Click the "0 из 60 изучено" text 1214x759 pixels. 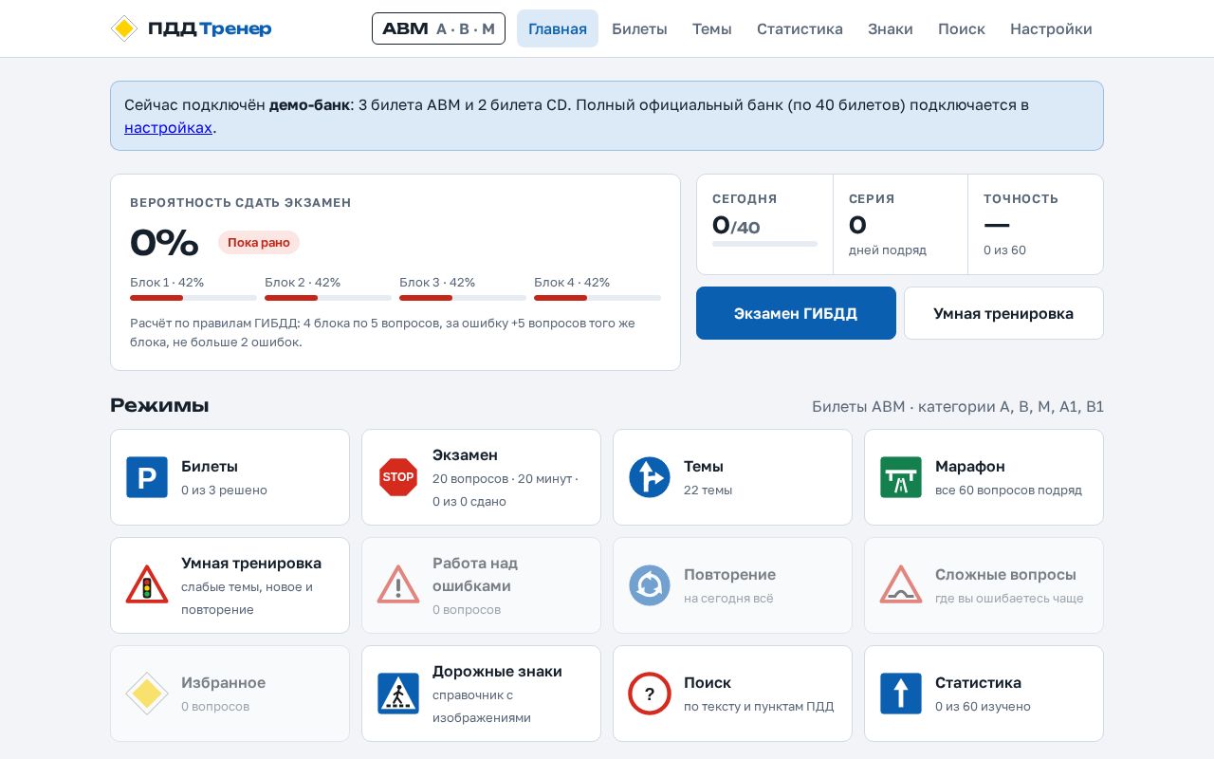[x=983, y=707]
